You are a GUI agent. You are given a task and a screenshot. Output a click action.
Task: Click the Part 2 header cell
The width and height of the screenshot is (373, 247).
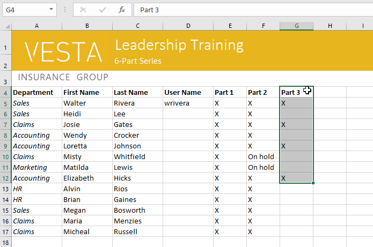[262, 92]
